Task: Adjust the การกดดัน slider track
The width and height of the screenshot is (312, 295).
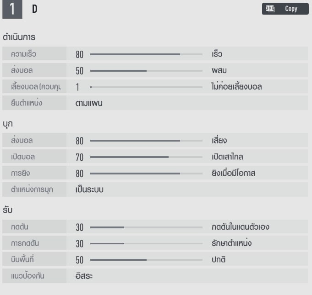Action: coord(146,243)
